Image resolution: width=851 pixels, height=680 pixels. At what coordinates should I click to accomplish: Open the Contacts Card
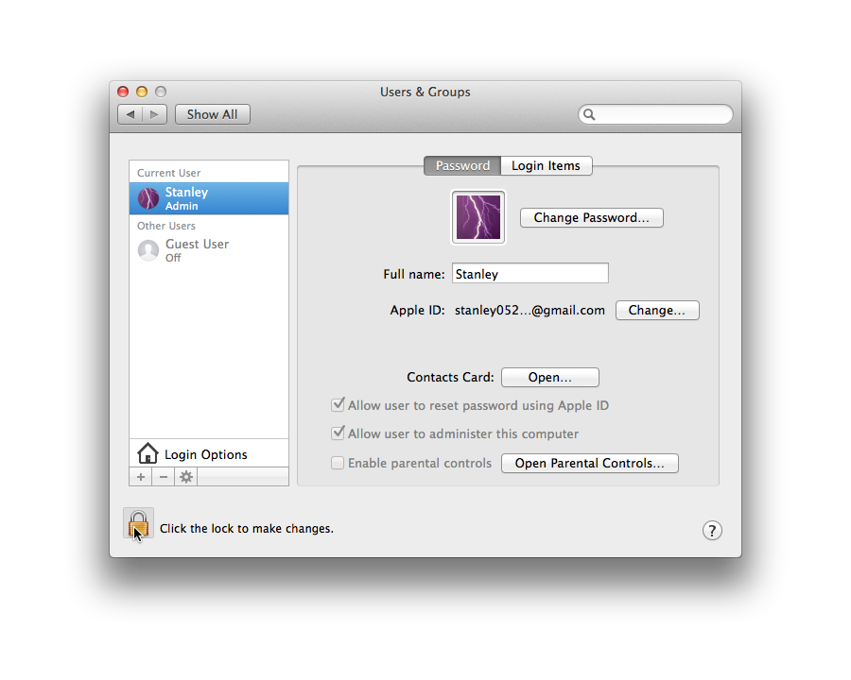[549, 377]
